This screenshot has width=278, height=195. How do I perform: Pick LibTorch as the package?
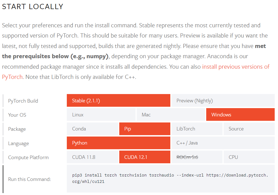coord(197,129)
